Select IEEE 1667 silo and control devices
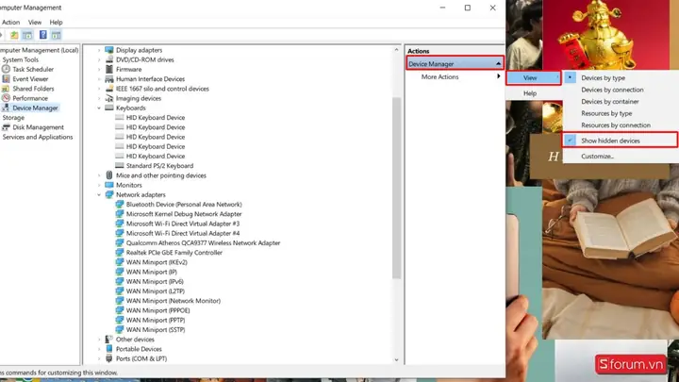Viewport: 679px width, 382px height. 162,89
